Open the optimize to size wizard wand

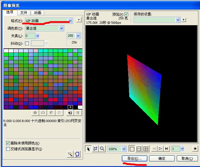[x=70, y=154]
